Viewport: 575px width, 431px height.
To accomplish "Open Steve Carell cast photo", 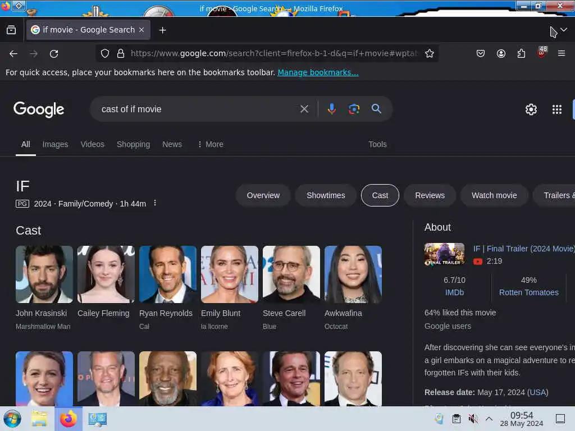I will 291,274.
